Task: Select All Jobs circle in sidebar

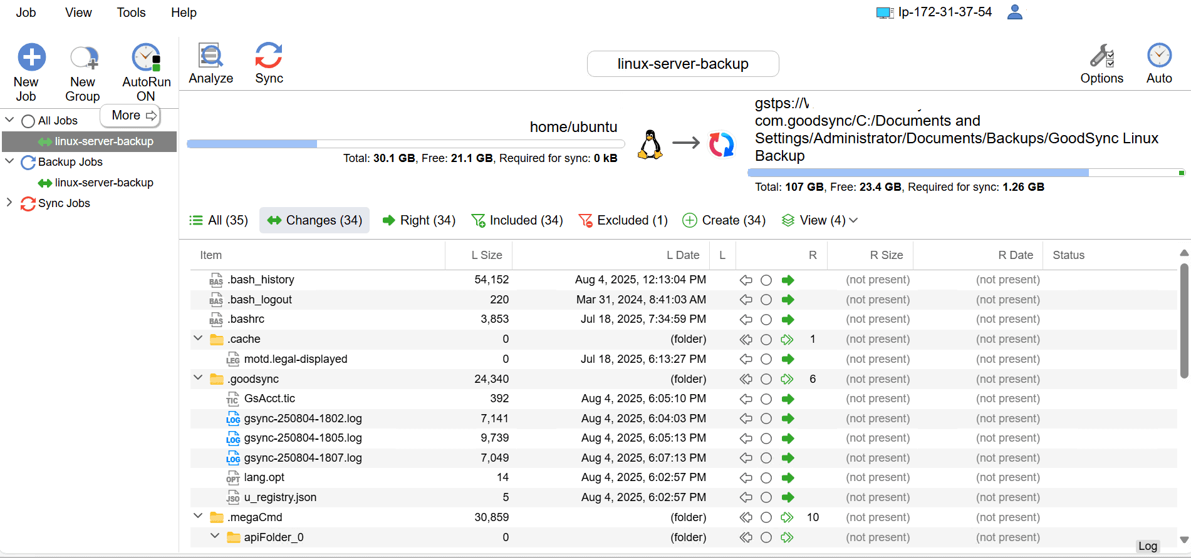Action: 28,121
